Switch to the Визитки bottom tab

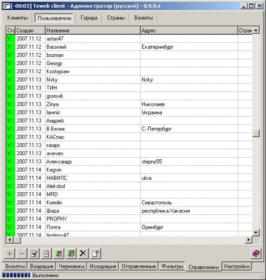(15, 266)
